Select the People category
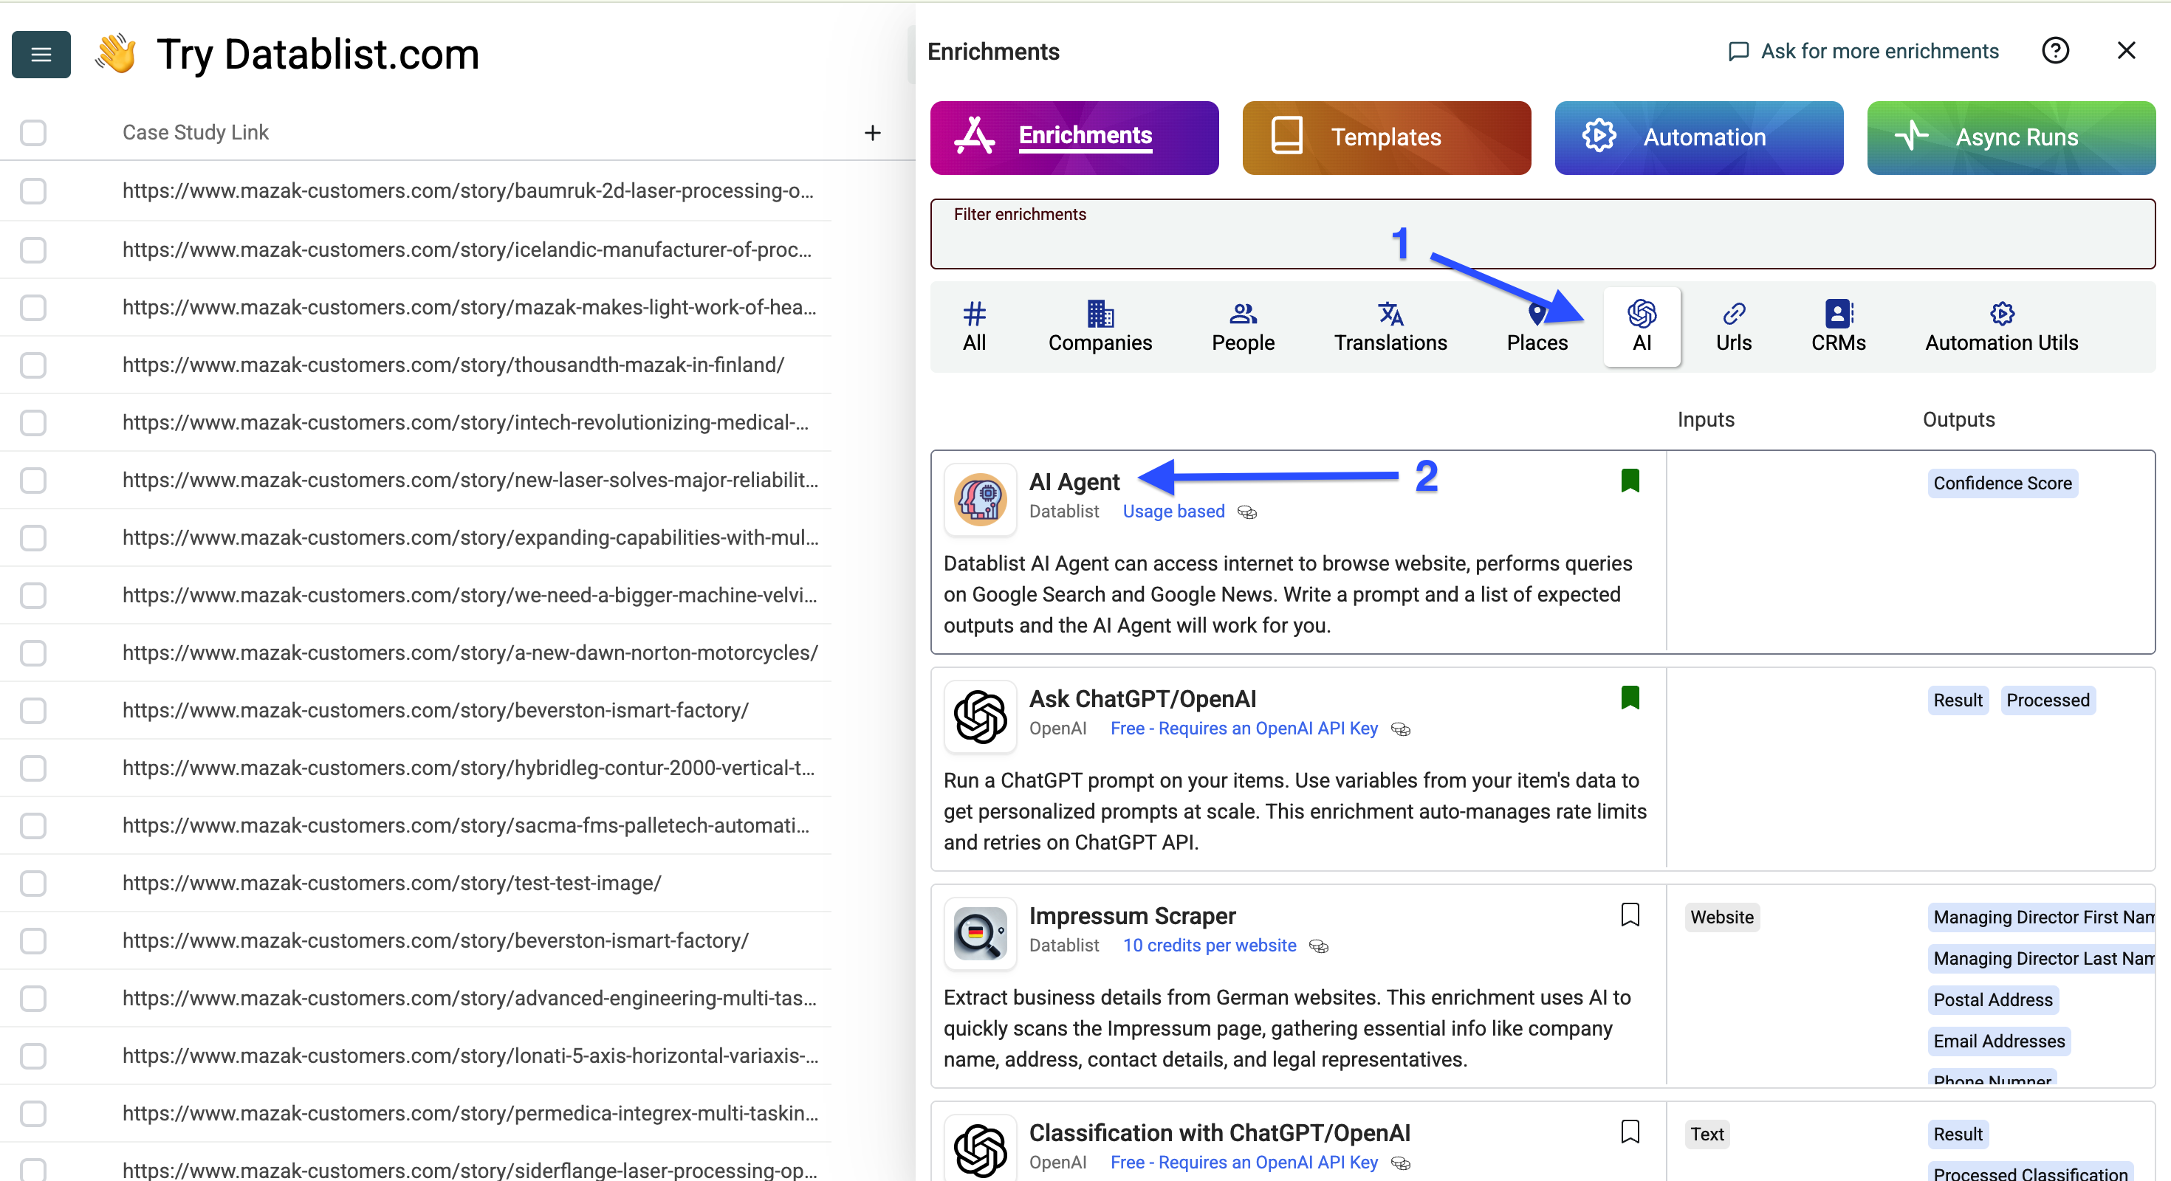 pos(1243,327)
